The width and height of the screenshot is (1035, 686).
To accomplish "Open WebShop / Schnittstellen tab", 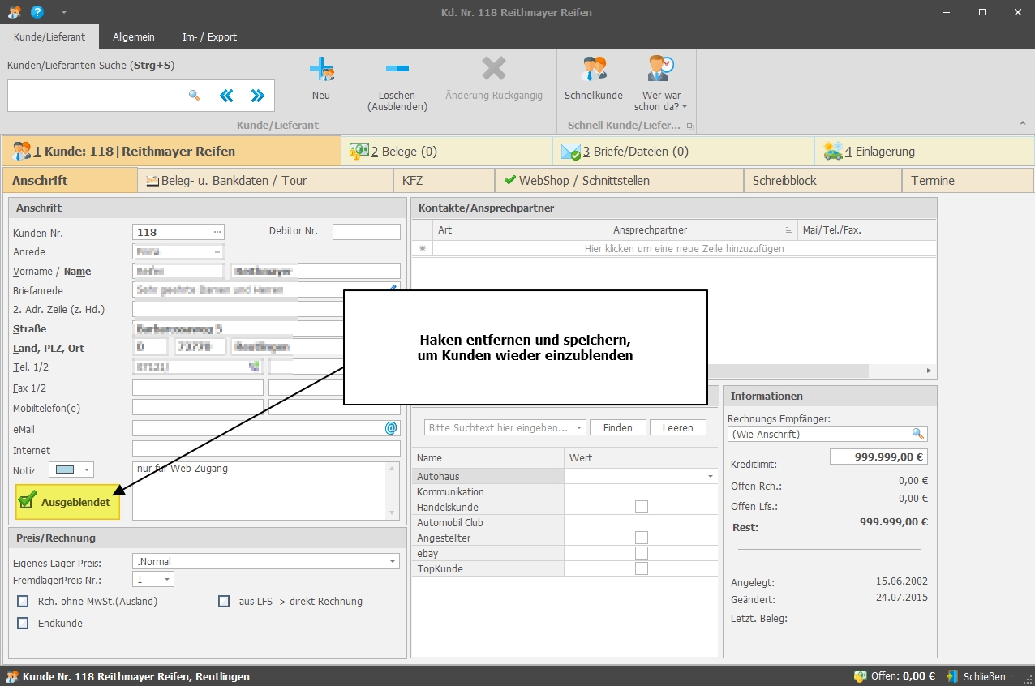I will (619, 180).
